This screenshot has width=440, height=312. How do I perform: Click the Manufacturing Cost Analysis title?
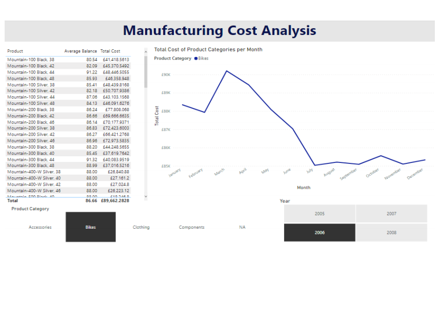[x=220, y=31]
